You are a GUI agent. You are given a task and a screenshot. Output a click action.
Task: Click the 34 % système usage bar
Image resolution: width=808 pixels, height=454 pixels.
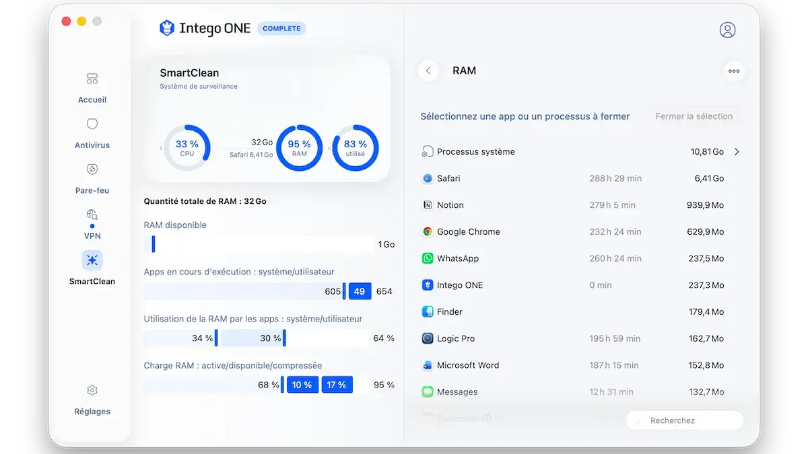(x=180, y=338)
